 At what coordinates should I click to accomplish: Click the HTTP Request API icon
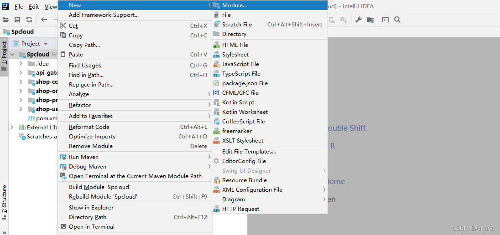[x=217, y=209]
